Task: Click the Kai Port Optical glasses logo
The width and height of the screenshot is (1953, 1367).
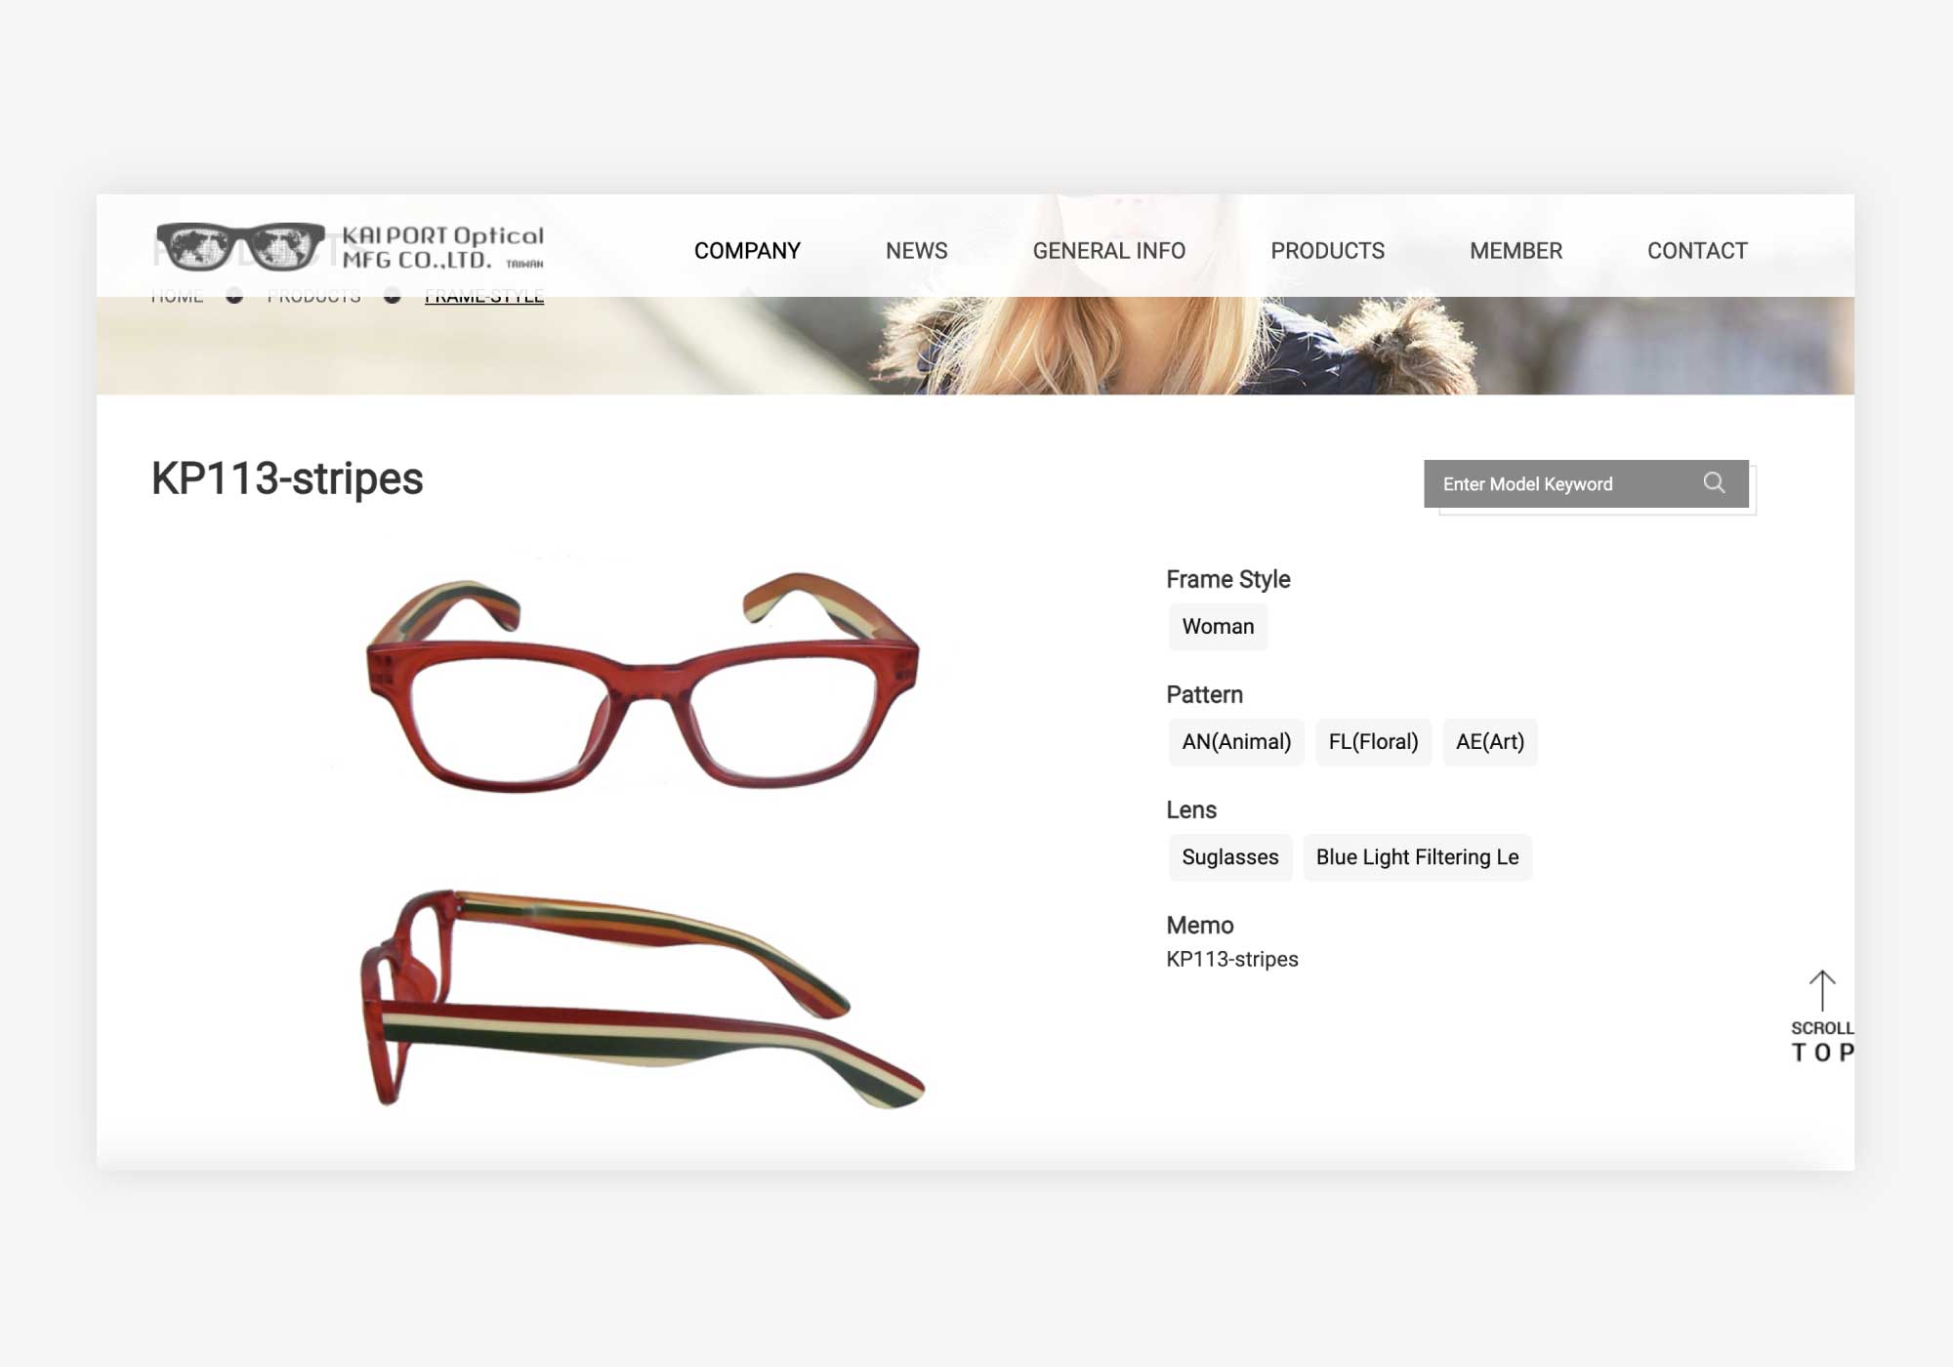Action: (x=350, y=247)
